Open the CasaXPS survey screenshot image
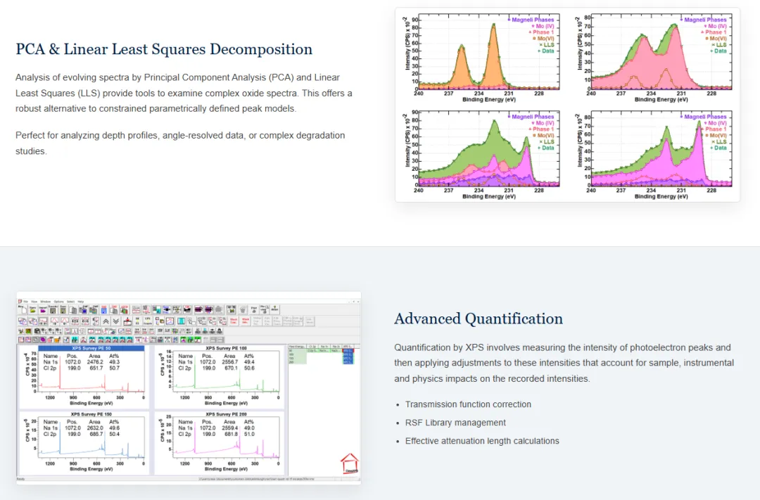760x500 pixels. tap(189, 387)
